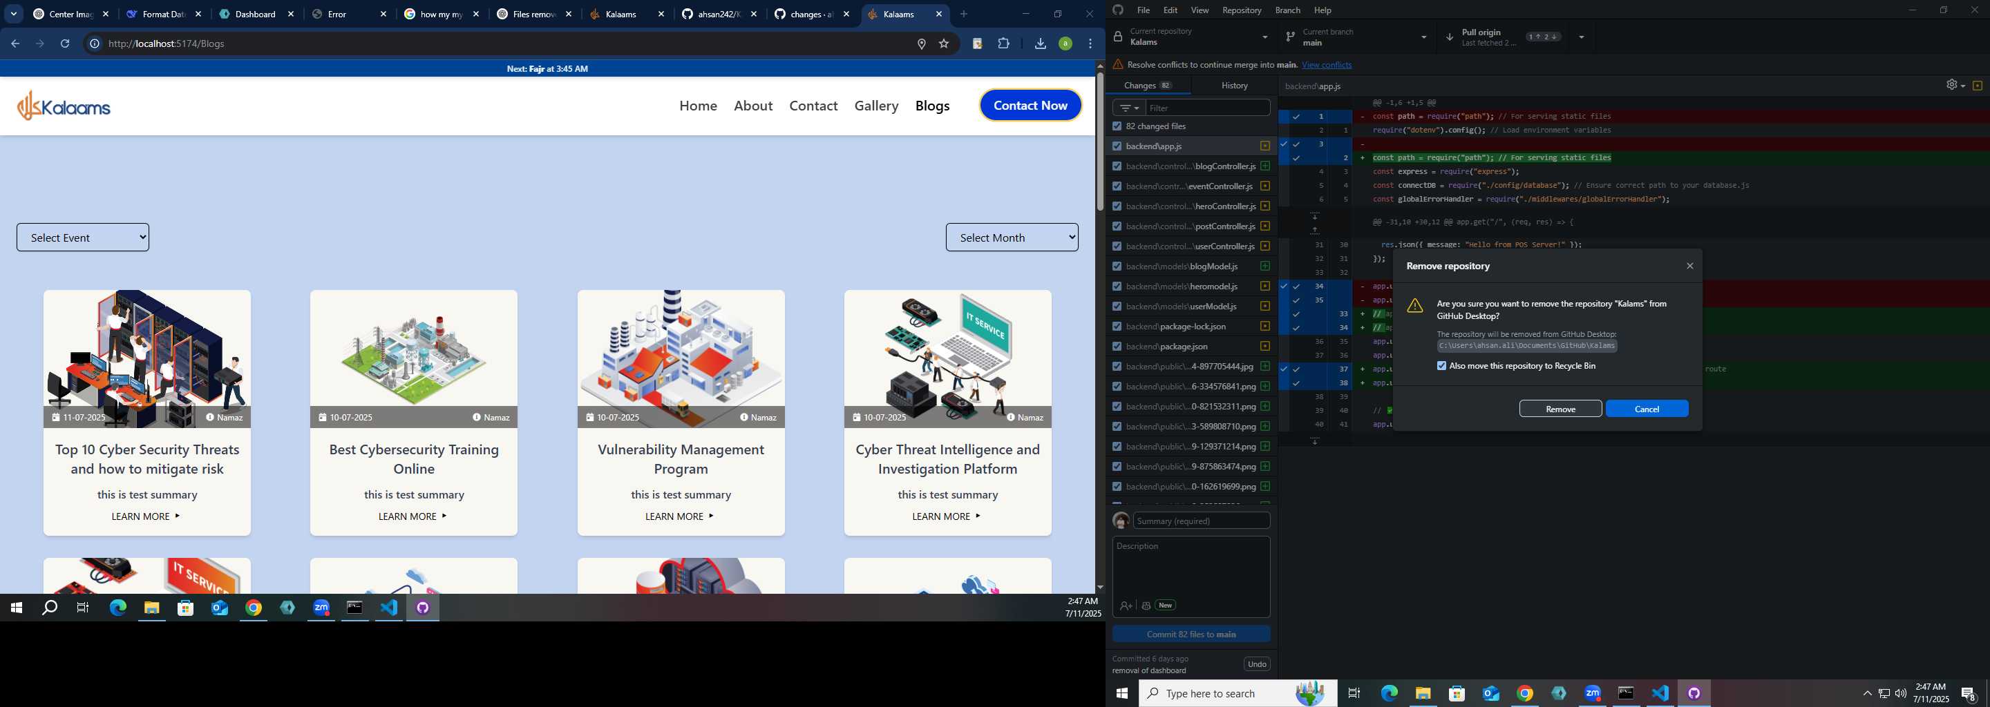The height and width of the screenshot is (707, 1990).
Task: Open the diff settings gear icon
Action: click(1951, 85)
